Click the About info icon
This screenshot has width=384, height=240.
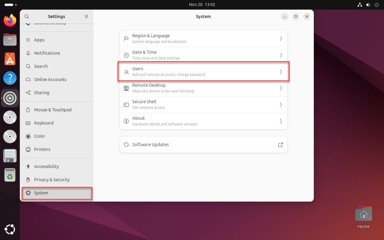click(x=126, y=121)
